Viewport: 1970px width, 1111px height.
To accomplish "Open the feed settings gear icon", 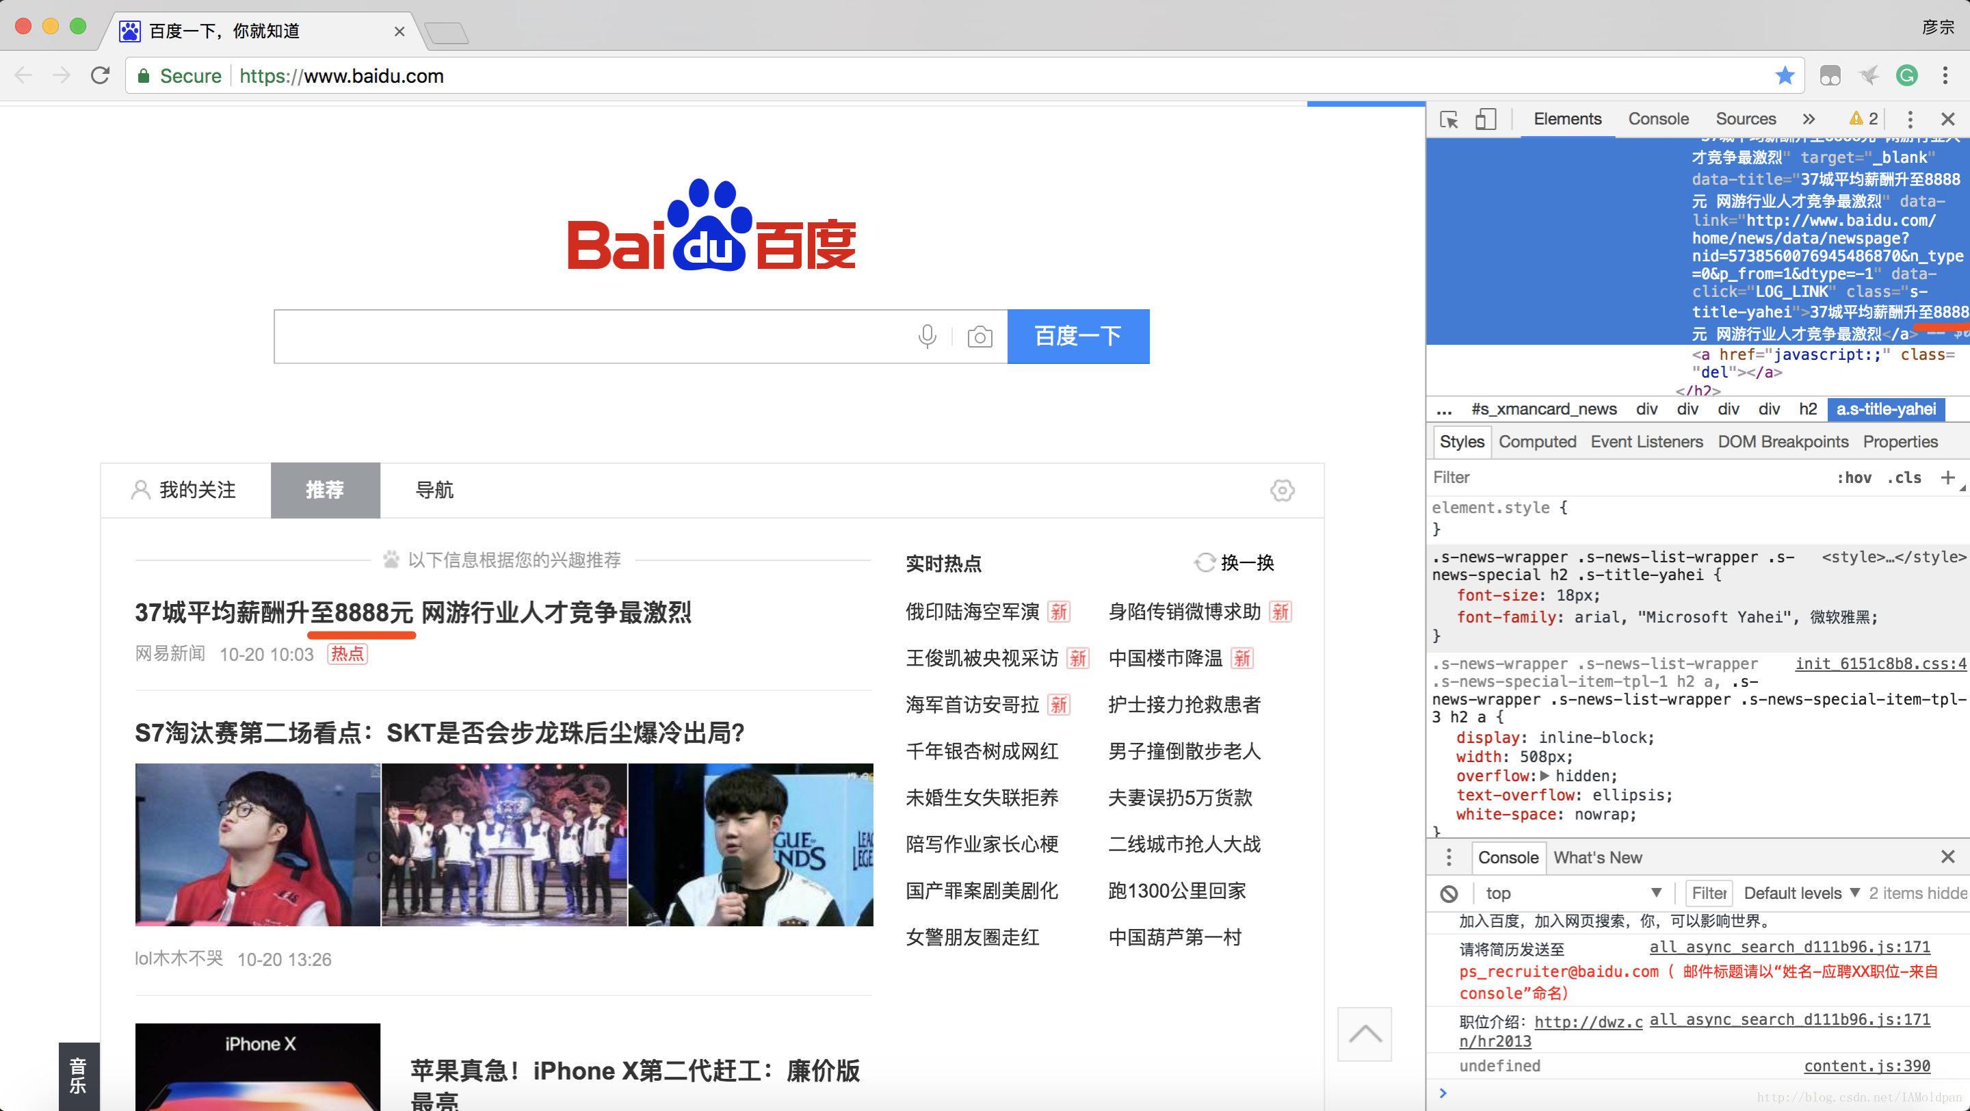I will pyautogui.click(x=1283, y=490).
